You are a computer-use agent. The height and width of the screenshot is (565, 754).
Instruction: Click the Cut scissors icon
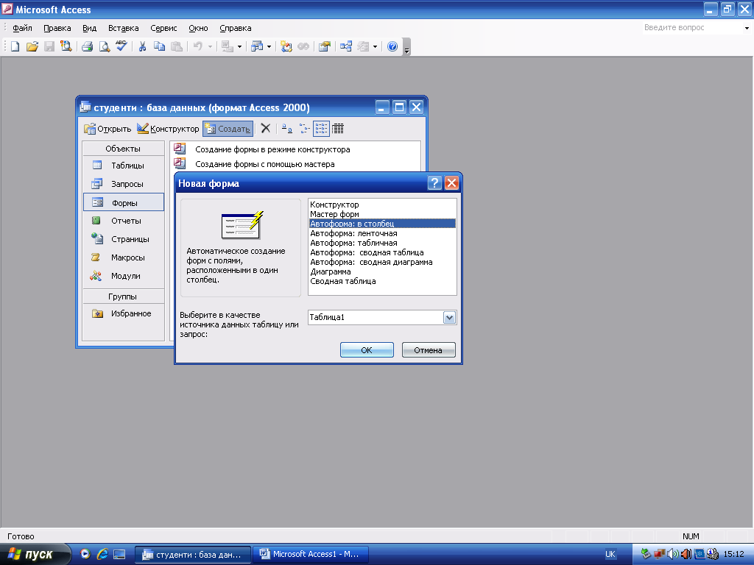(142, 46)
